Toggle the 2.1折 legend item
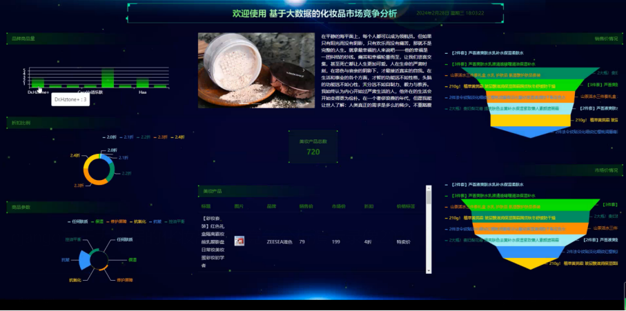 tap(126, 137)
